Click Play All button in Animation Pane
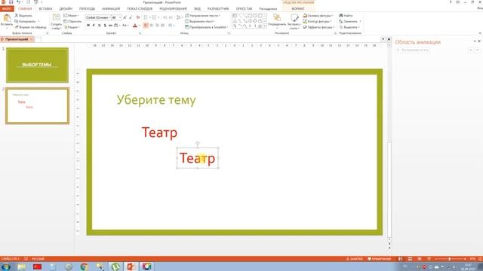Image resolution: width=483 pixels, height=271 pixels. click(413, 50)
